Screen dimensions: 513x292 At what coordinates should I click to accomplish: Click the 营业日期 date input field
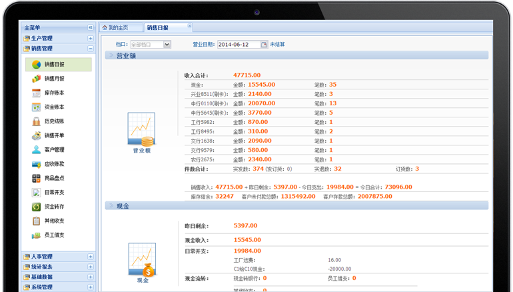coord(239,45)
